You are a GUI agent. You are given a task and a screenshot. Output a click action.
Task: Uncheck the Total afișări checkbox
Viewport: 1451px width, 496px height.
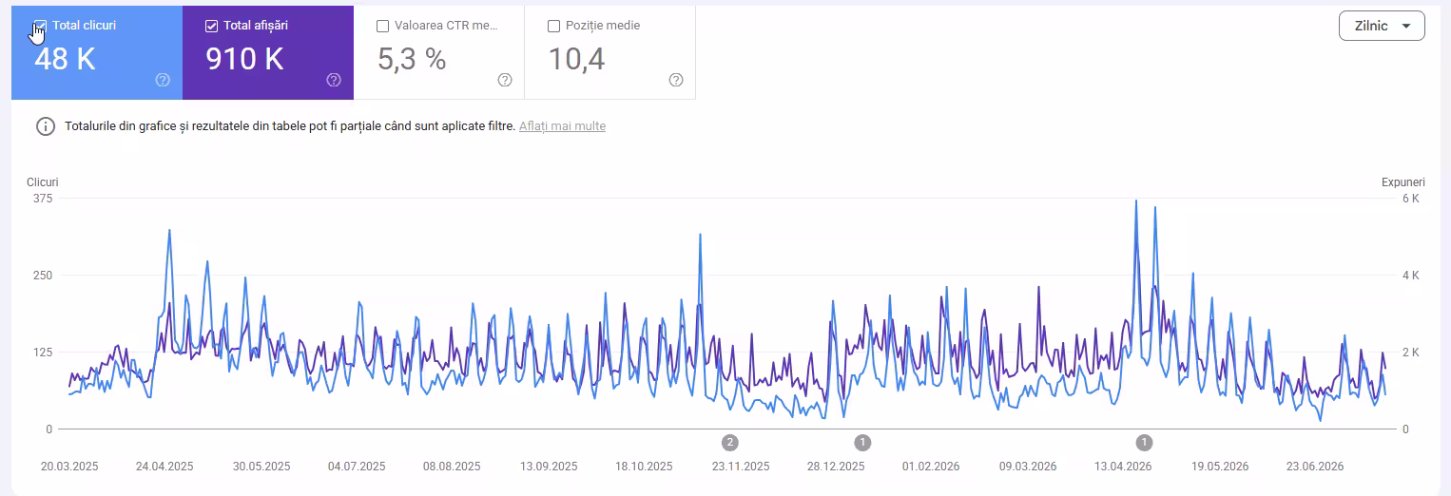click(x=211, y=26)
